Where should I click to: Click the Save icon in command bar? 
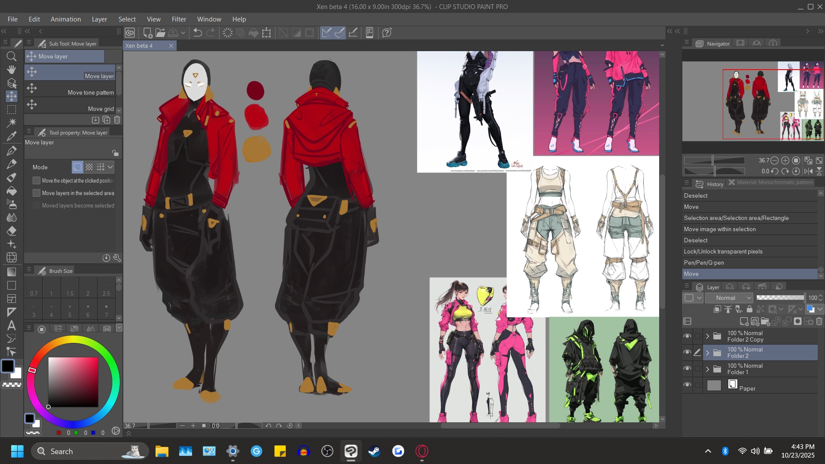173,33
